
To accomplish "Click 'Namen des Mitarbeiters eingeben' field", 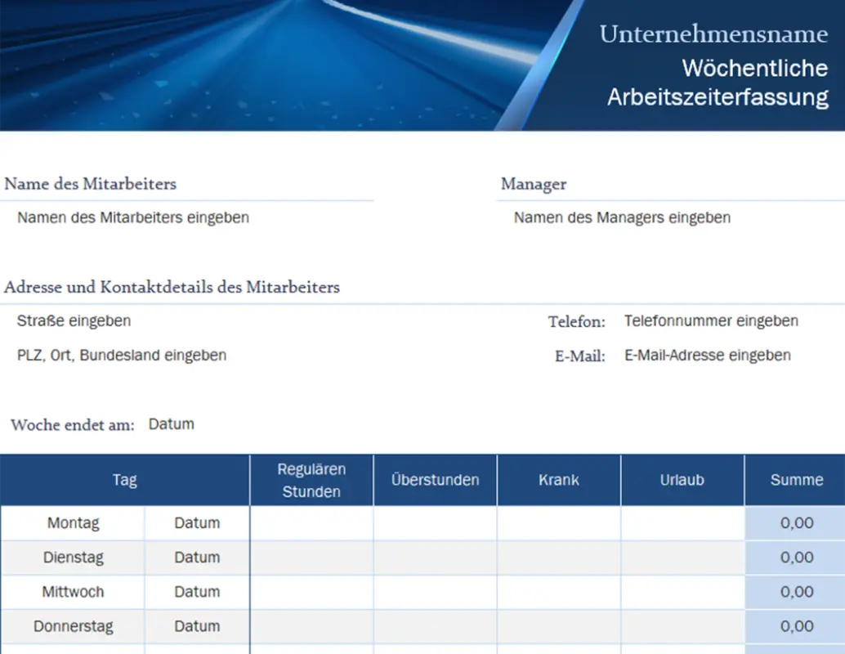I will click(x=133, y=217).
